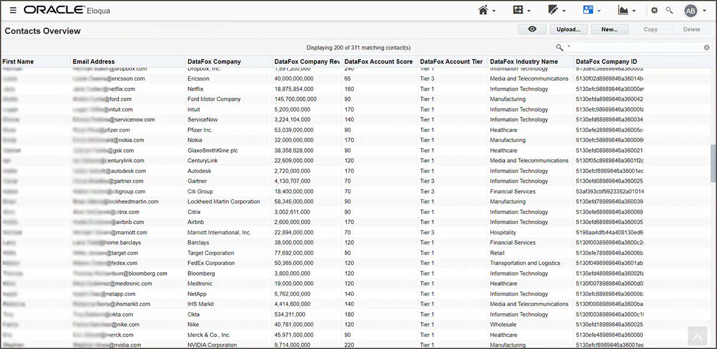Click the Upload... button
Viewport: 717px width, 349px height.
pyautogui.click(x=568, y=29)
